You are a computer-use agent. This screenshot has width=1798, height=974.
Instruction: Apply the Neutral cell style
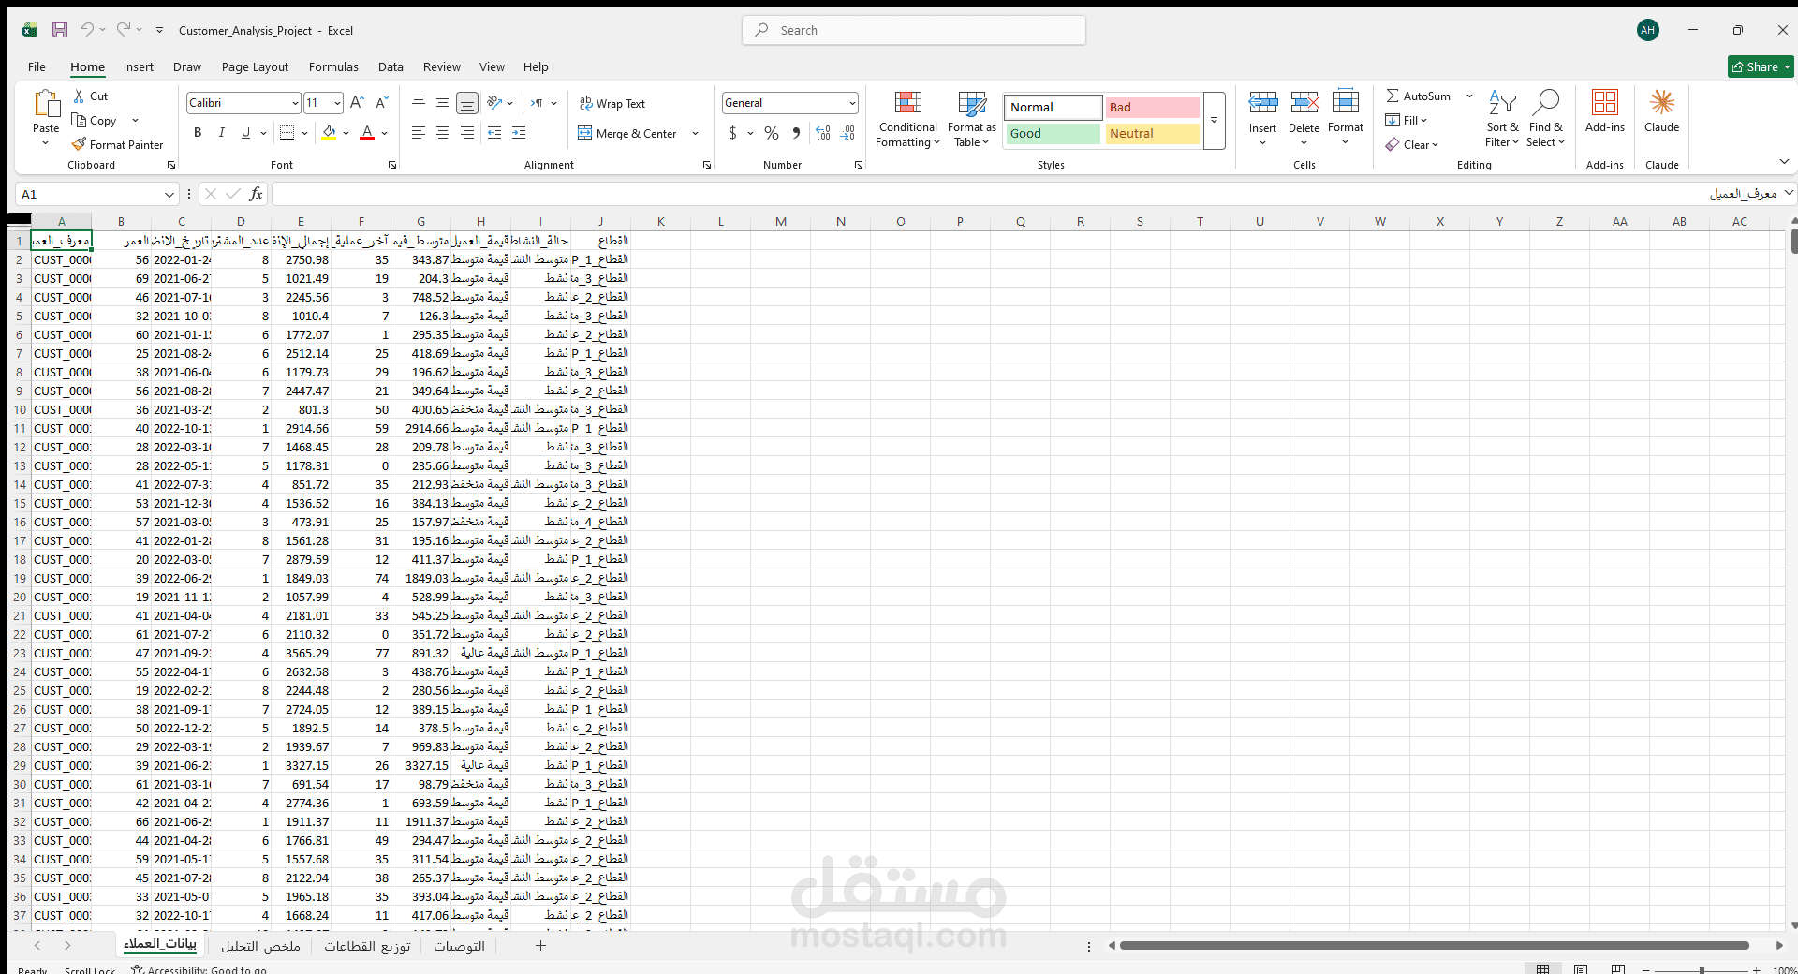(1152, 134)
